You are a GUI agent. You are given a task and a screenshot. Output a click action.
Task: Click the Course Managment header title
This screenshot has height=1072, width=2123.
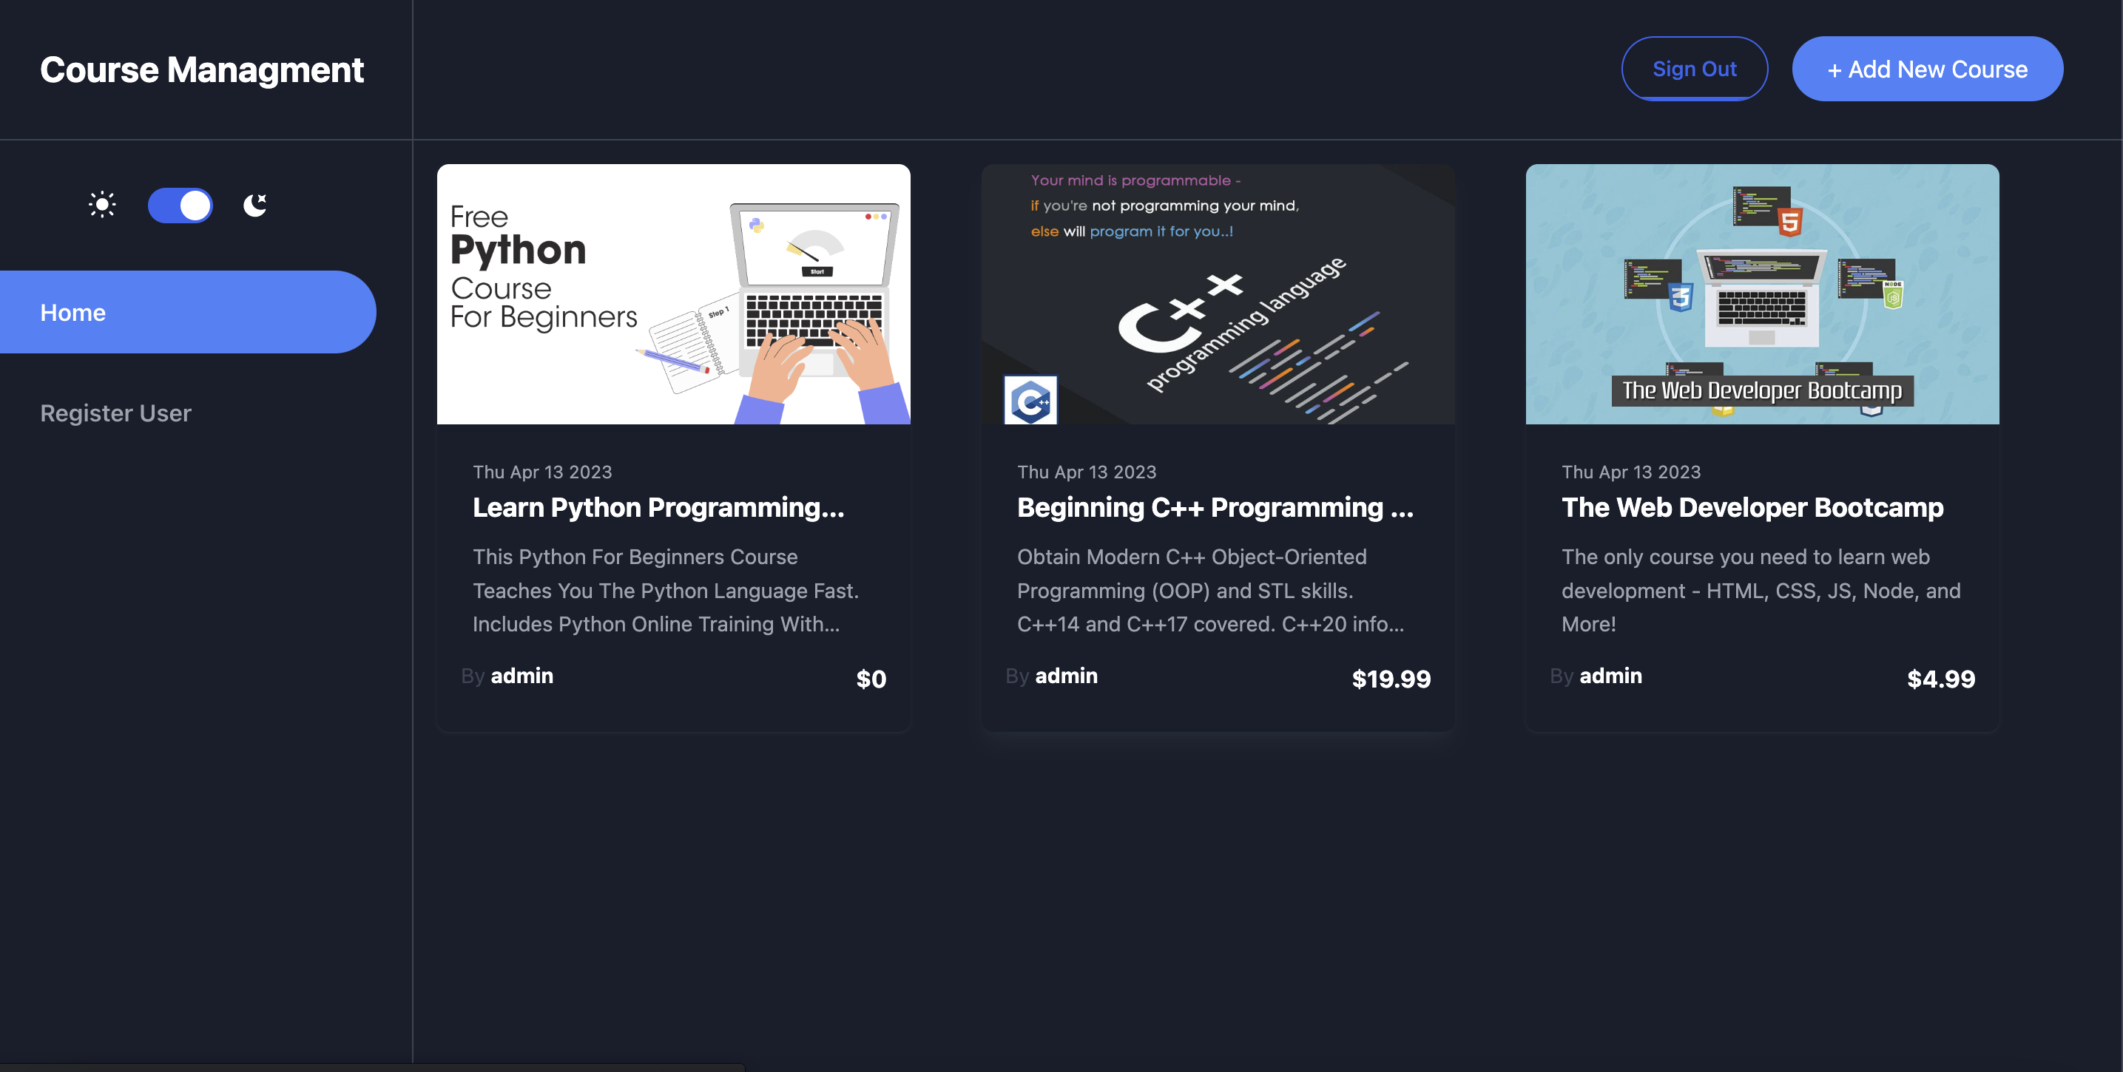(x=202, y=70)
